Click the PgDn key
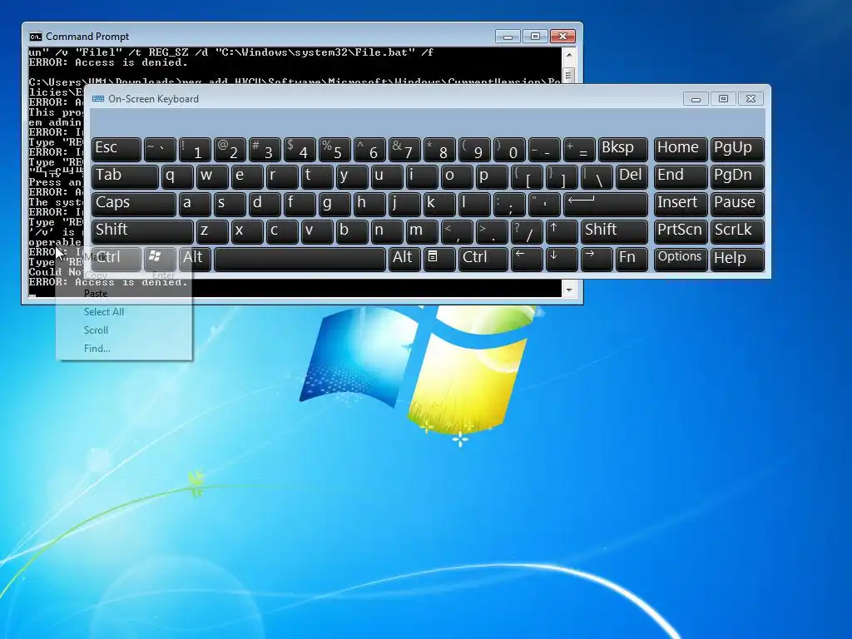This screenshot has width=852, height=639. (737, 177)
